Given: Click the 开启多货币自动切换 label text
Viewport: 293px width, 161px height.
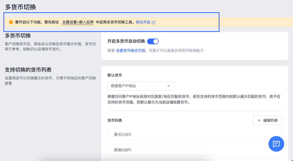Looking at the screenshot, I should point(126,41).
